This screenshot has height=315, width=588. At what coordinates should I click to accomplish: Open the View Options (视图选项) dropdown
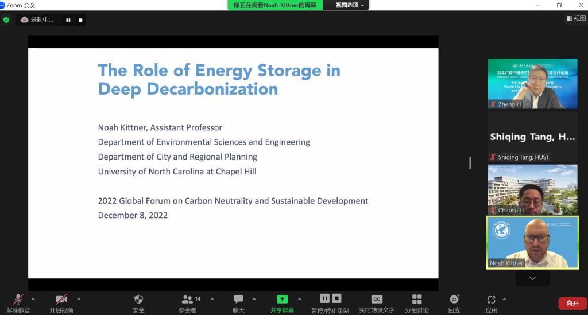(x=350, y=5)
